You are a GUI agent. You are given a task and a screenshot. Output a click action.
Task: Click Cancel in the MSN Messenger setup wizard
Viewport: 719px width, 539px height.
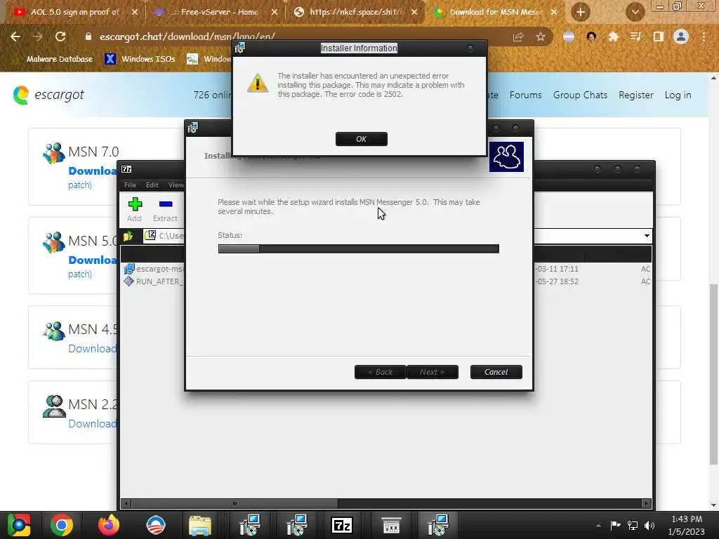[x=496, y=372]
